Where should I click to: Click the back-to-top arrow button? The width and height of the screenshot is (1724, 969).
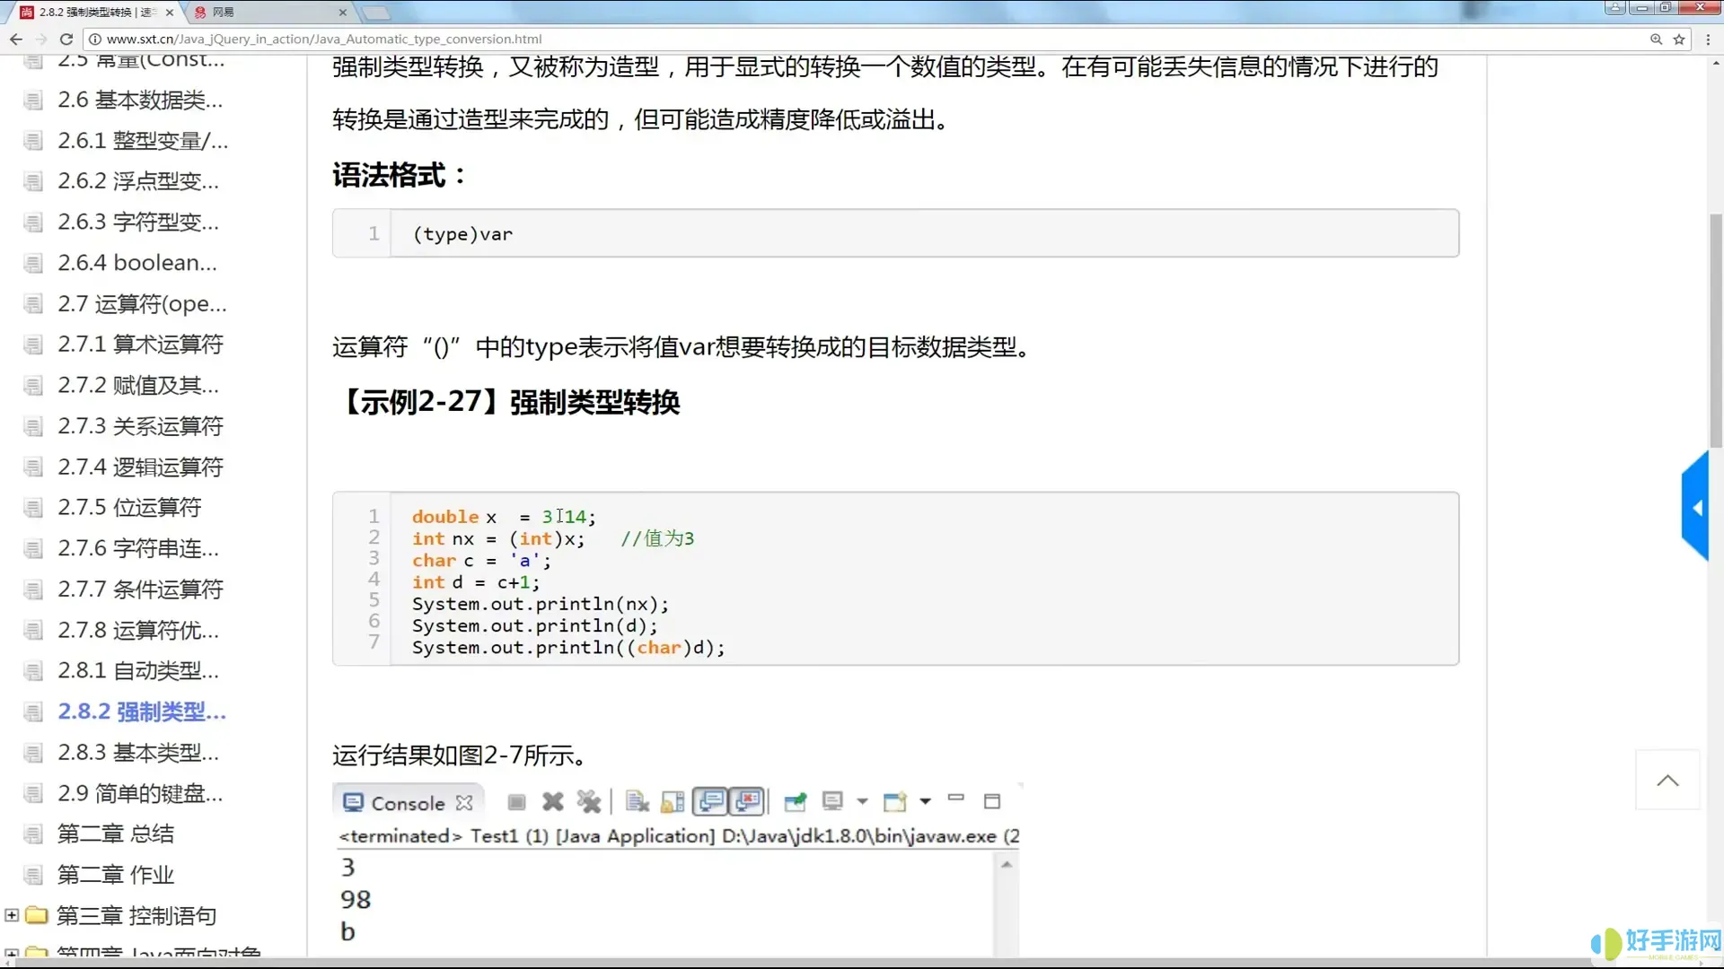click(x=1667, y=780)
